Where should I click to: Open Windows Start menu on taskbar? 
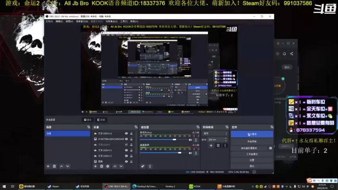[4, 186]
